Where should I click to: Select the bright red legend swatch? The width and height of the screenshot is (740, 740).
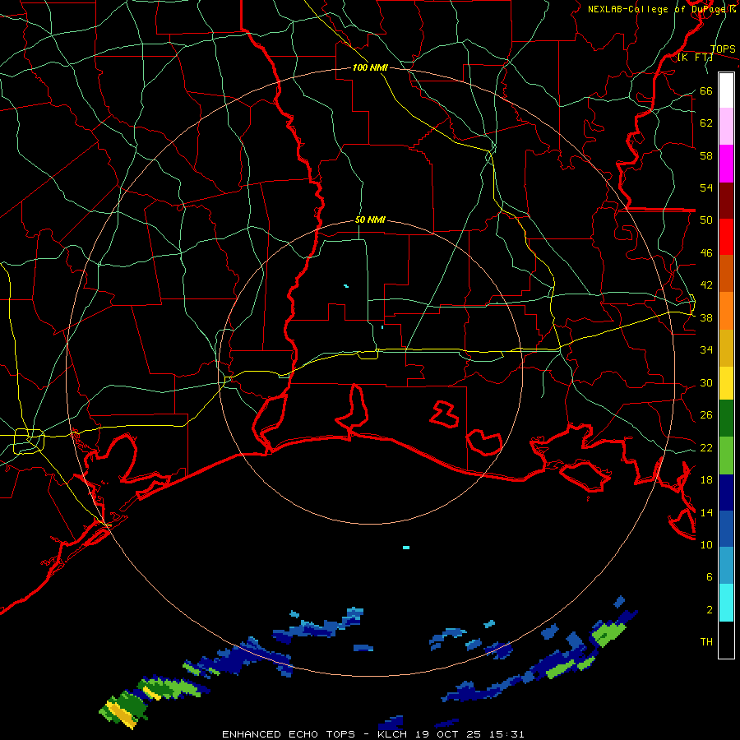pyautogui.click(x=726, y=237)
